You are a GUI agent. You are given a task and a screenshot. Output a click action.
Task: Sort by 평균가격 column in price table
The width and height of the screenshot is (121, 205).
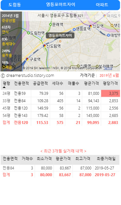(x=91, y=83)
